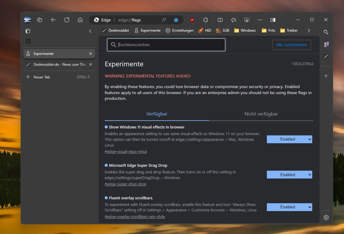
Task: Open the favorites star list icon
Action: [x=234, y=20]
